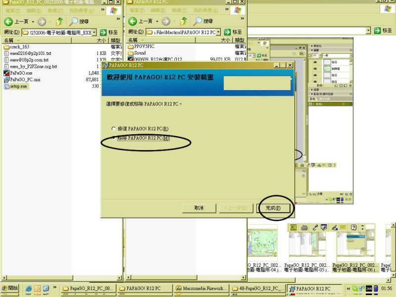Click the help question mark on IME bar

[353, 227]
